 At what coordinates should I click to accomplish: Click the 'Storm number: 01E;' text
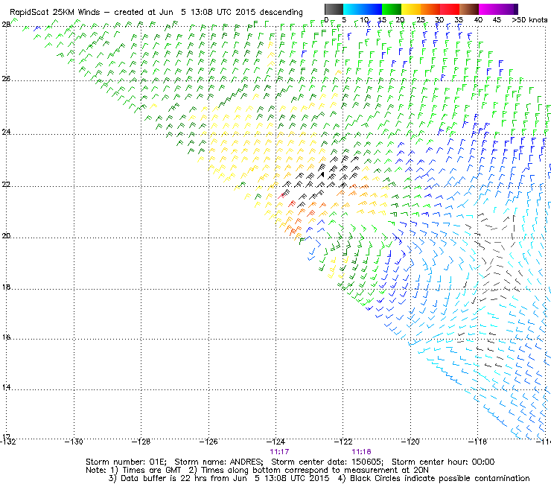[126, 462]
